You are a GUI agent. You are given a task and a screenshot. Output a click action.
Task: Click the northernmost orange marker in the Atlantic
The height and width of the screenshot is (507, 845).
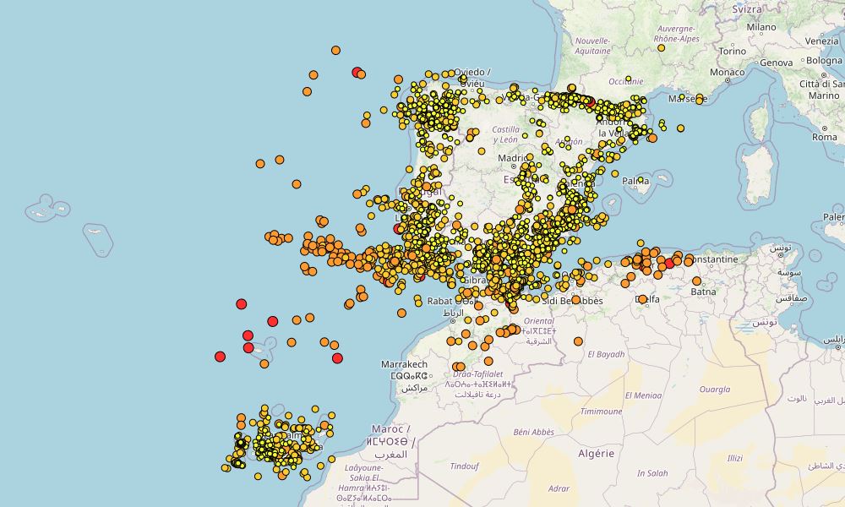click(x=336, y=51)
